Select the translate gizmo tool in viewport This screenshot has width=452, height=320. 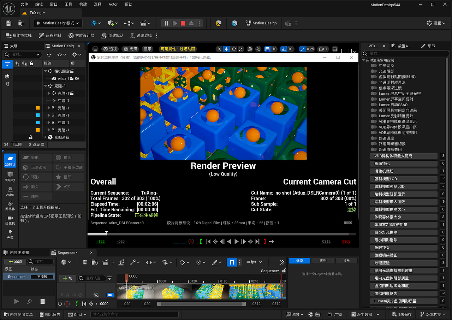(x=227, y=49)
